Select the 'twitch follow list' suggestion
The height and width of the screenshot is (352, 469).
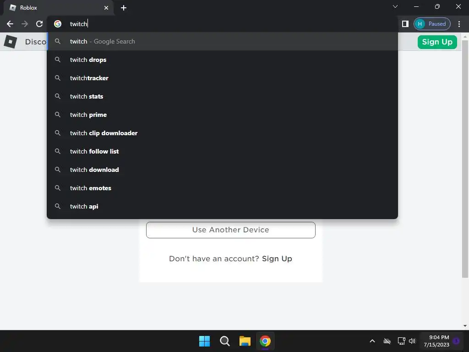point(222,151)
